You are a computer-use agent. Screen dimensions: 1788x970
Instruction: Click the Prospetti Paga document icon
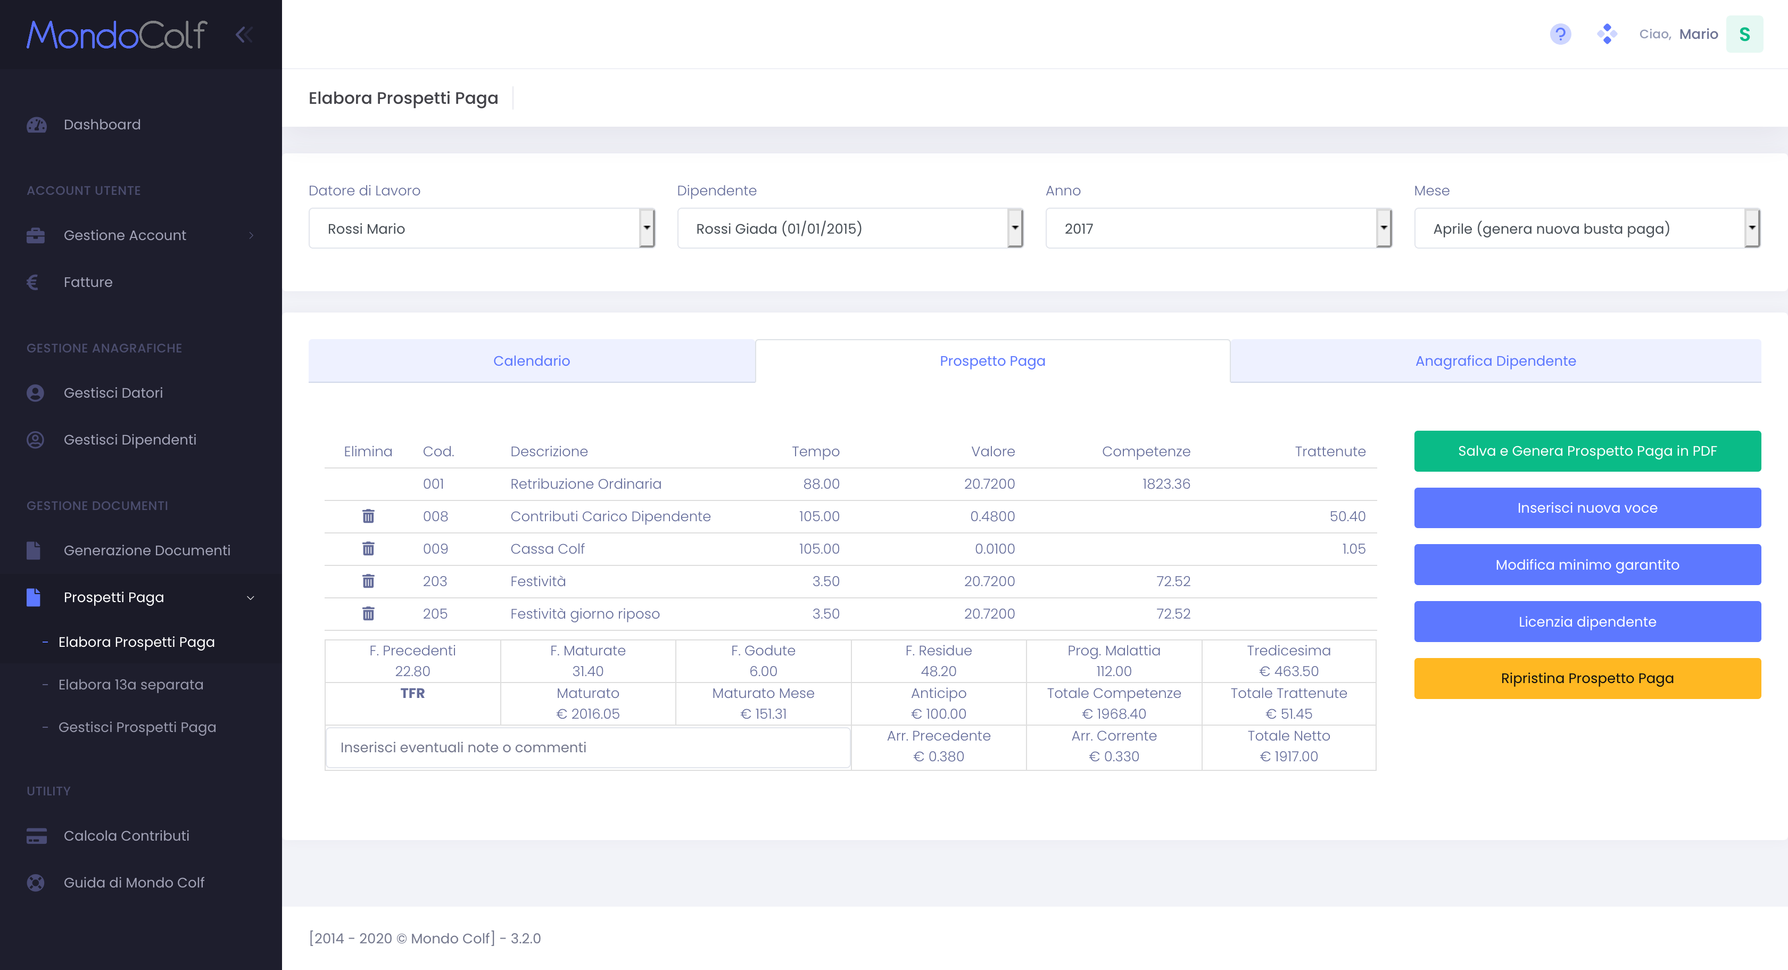[x=34, y=597]
